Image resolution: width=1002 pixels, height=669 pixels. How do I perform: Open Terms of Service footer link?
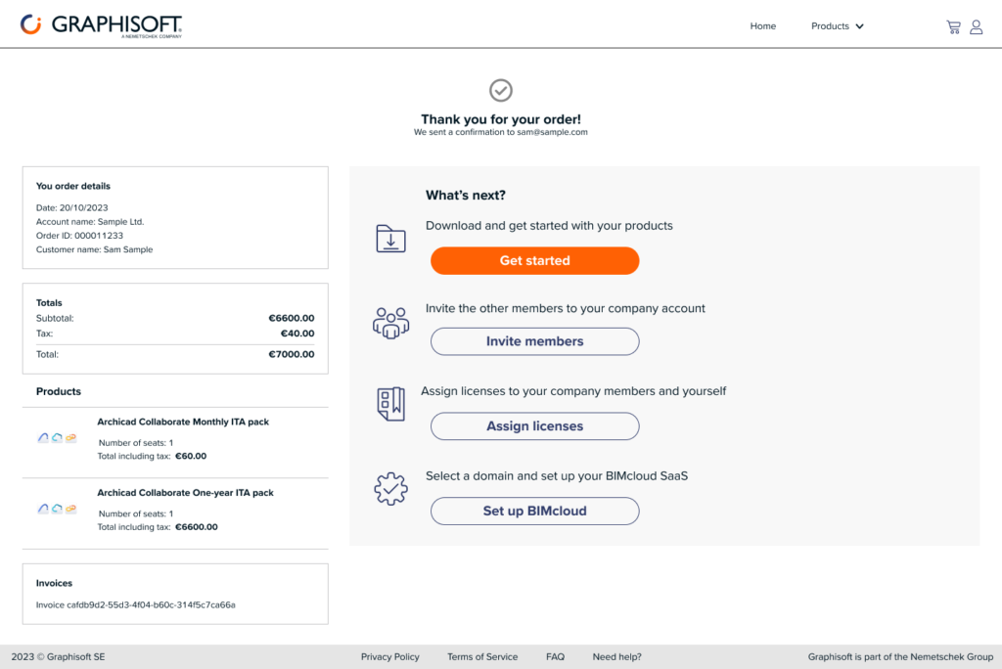tap(482, 657)
